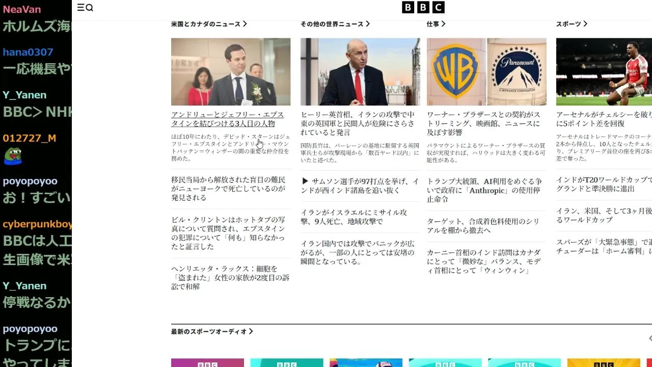Open headline ビル・クリントンはホットタブの写真

click(x=228, y=233)
